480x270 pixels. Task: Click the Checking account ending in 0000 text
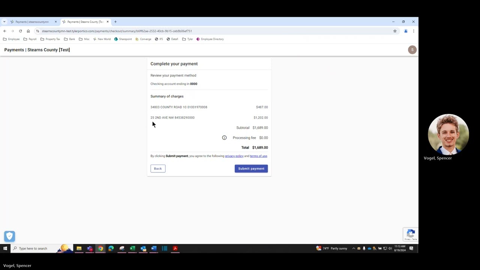(x=174, y=84)
